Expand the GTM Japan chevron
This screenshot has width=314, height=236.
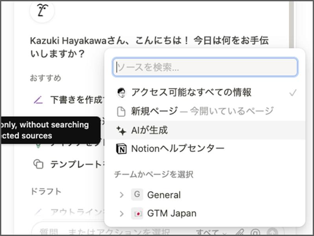(121, 214)
